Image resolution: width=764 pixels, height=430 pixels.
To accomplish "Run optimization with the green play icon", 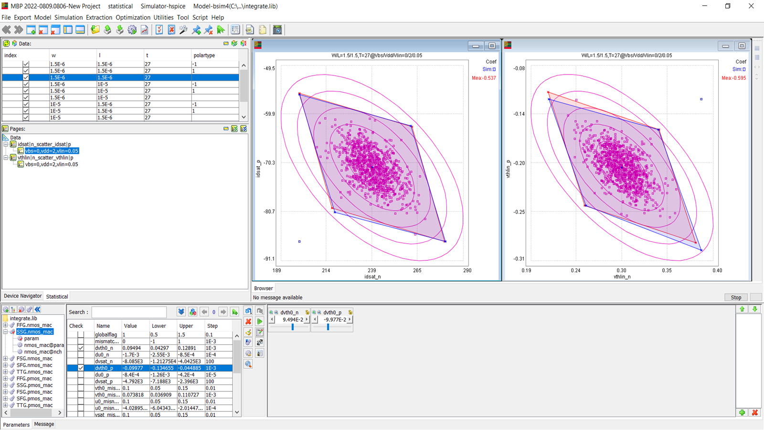I will [x=259, y=321].
